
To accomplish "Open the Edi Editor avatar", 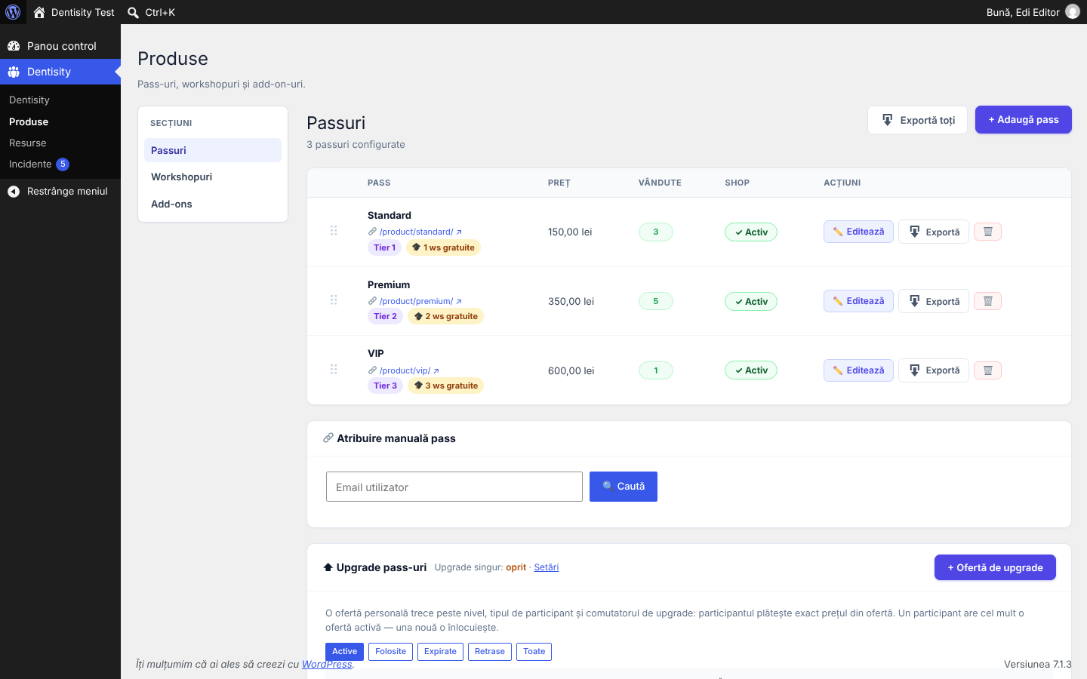I will (x=1073, y=12).
